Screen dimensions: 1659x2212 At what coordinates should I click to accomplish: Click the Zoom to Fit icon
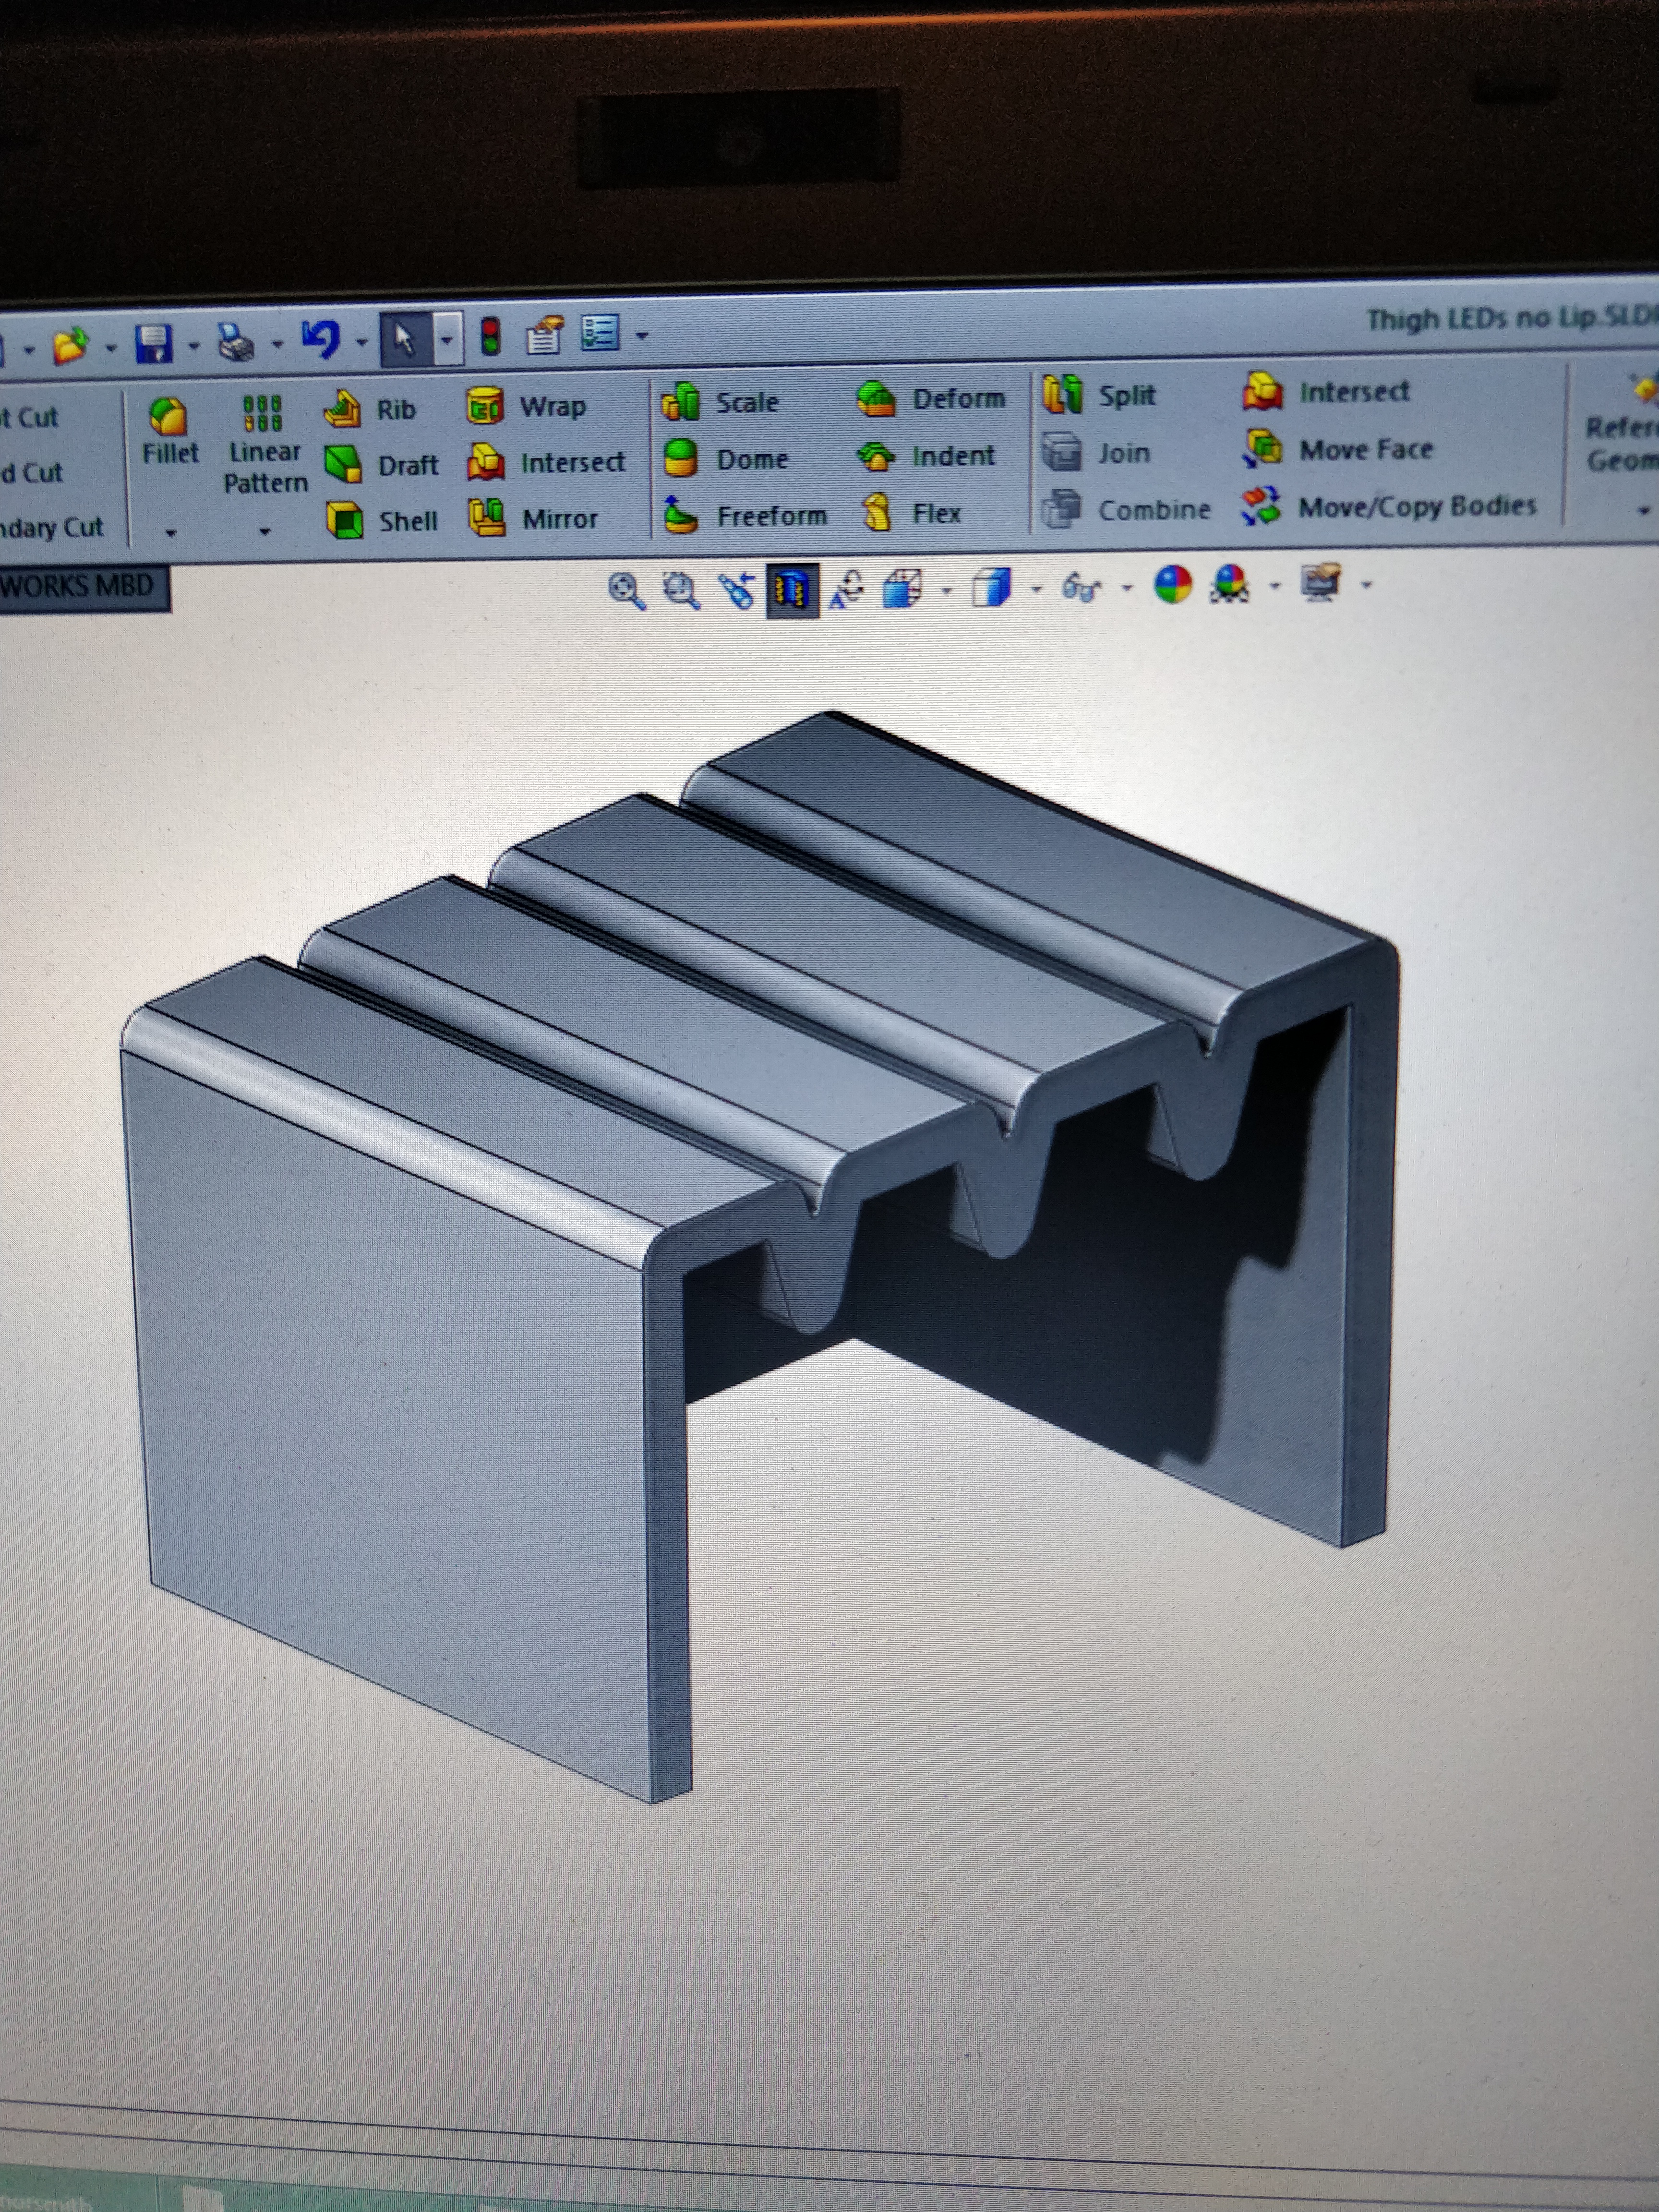click(626, 590)
